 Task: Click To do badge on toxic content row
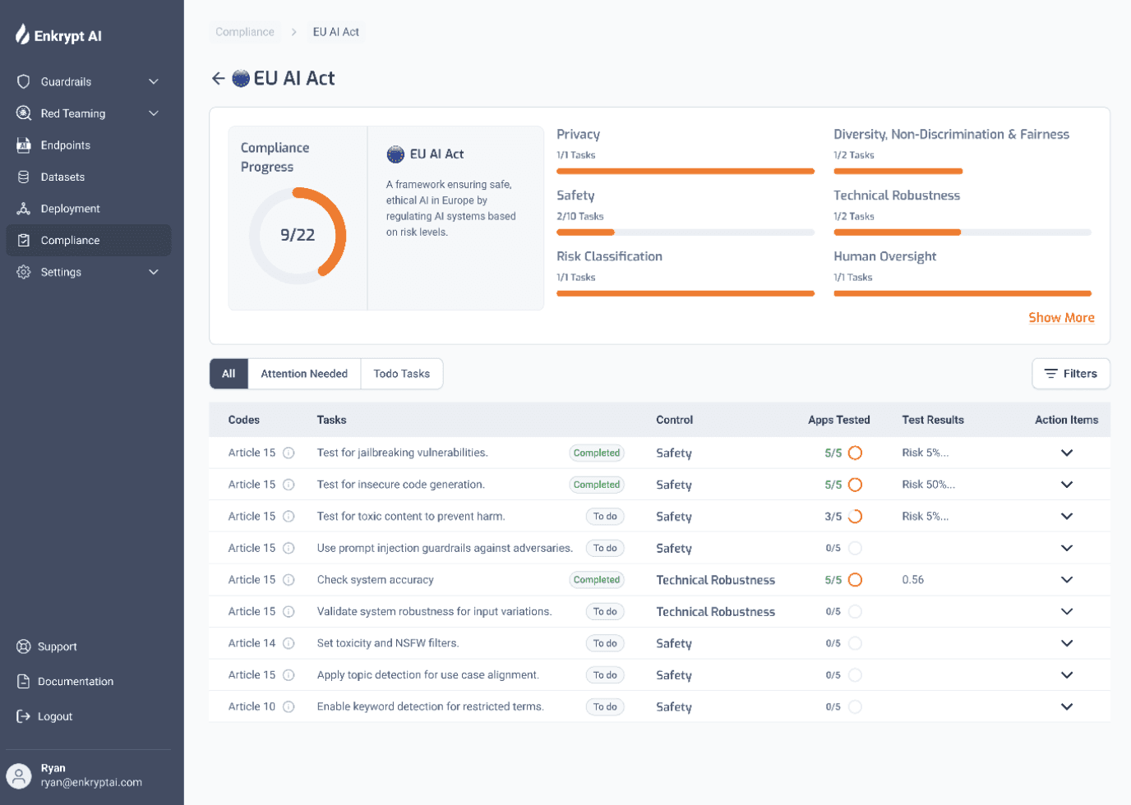tap(605, 517)
